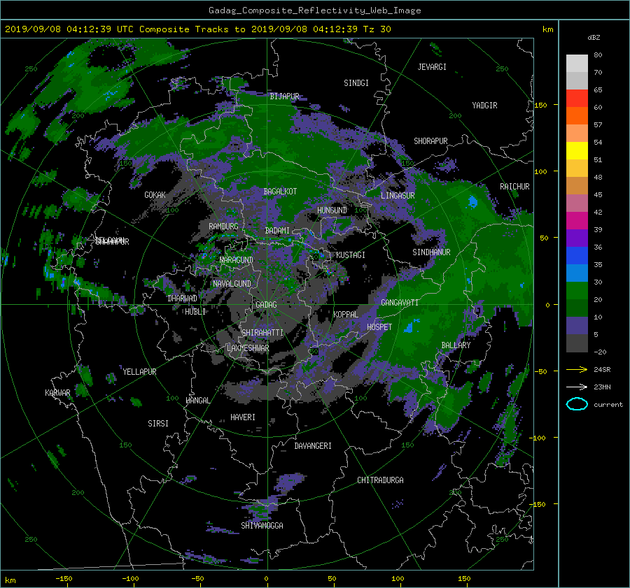The height and width of the screenshot is (588, 630).
Task: Pick the red swatch in dBZ legend
Action: (577, 98)
